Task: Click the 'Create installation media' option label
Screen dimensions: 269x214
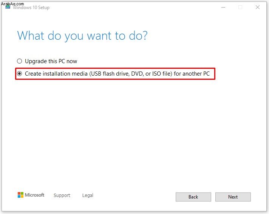Action: click(x=117, y=74)
